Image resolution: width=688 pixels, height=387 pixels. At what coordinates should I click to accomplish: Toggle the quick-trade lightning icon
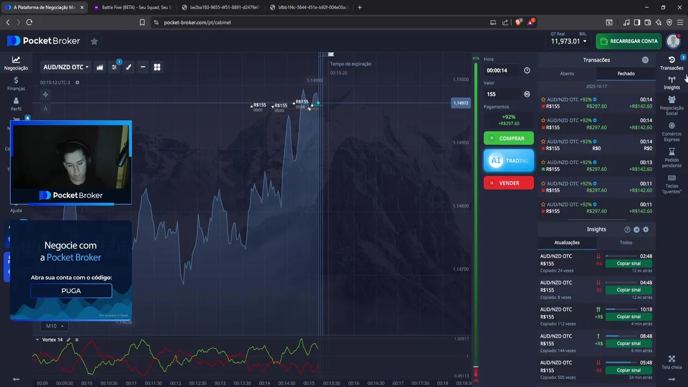pos(46,95)
